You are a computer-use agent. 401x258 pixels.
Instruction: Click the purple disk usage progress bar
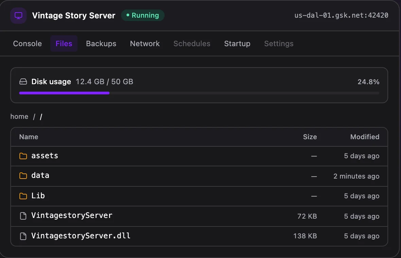click(64, 93)
